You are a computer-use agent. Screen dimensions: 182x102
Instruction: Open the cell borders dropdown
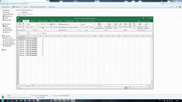tap(37, 27)
